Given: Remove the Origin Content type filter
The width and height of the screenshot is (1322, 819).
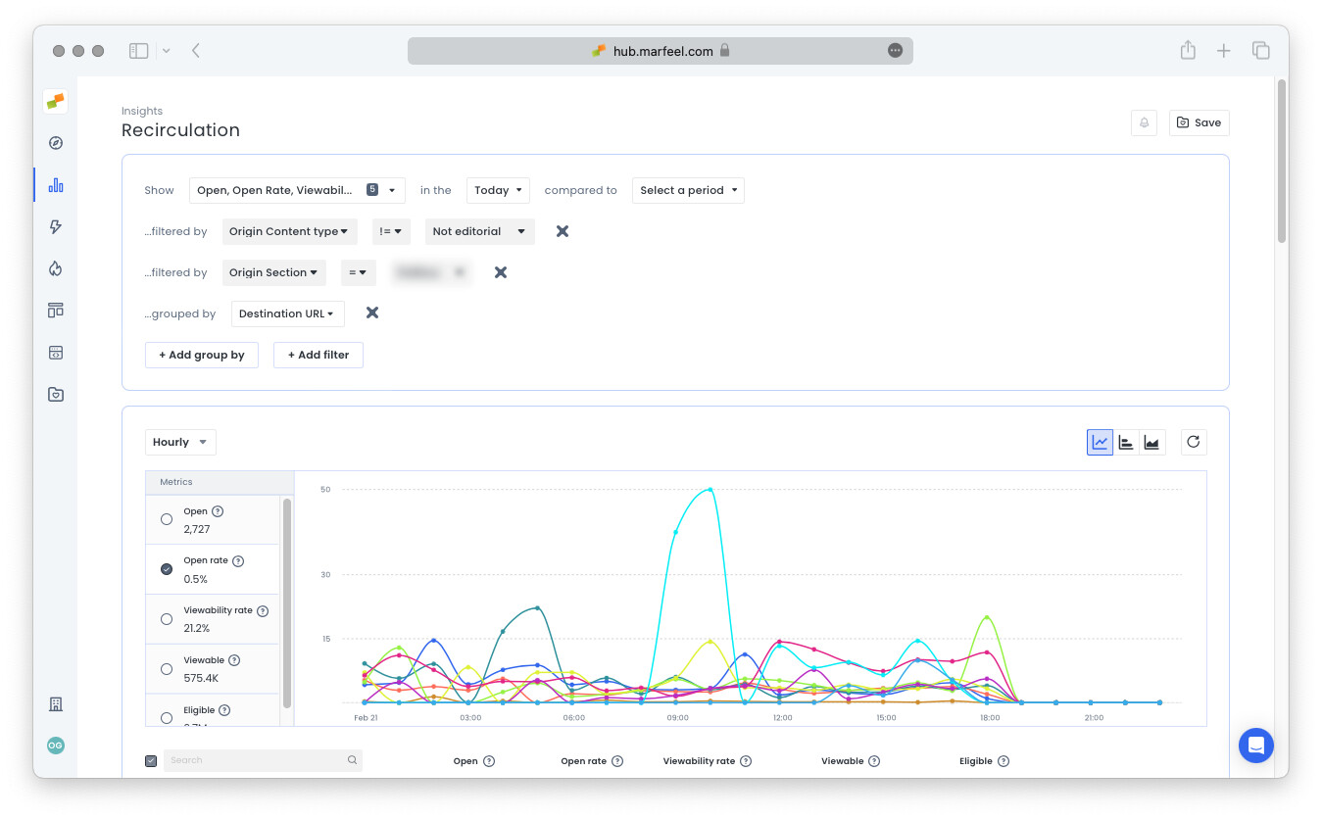Looking at the screenshot, I should (x=562, y=231).
